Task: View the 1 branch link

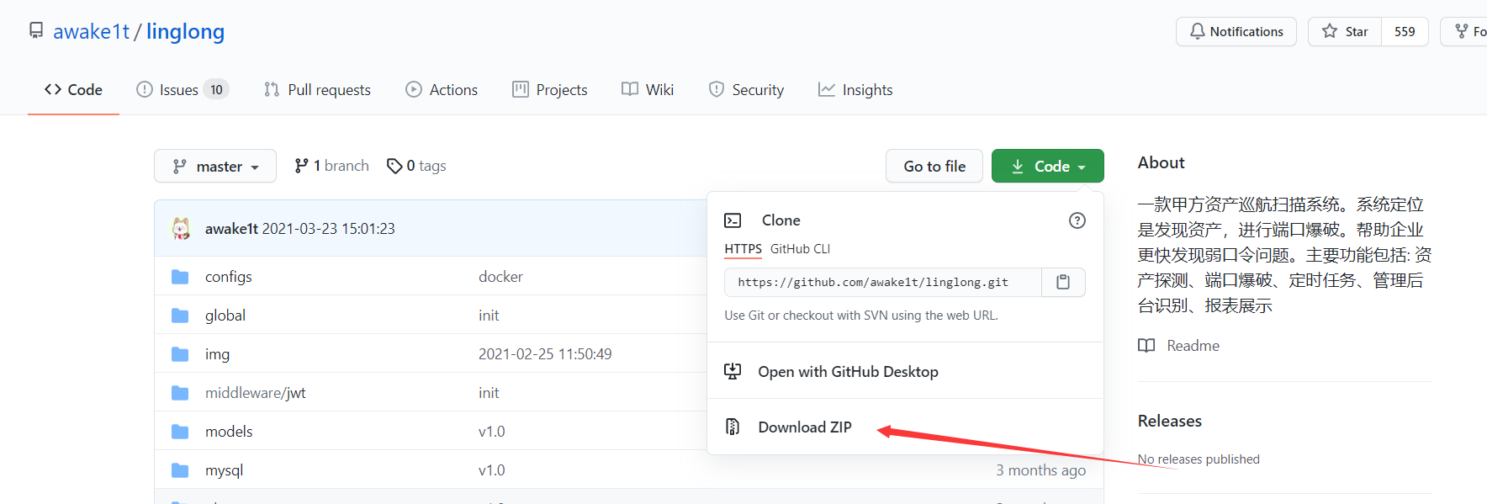Action: 331,166
